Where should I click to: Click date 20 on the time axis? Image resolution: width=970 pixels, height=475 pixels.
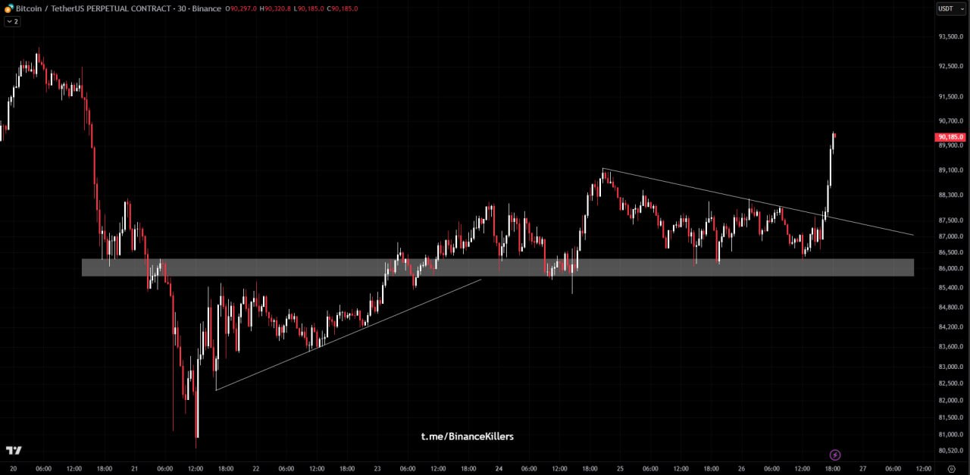pyautogui.click(x=13, y=469)
